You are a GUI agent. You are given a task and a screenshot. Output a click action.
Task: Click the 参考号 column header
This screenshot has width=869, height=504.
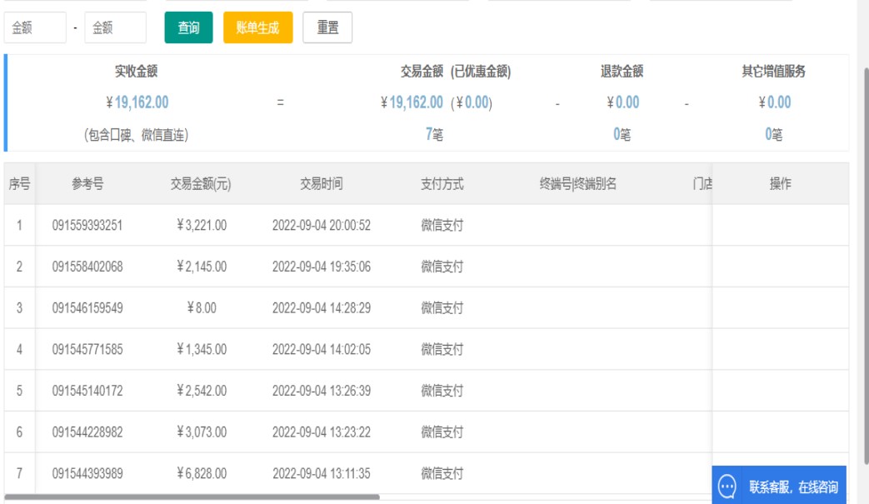87,184
